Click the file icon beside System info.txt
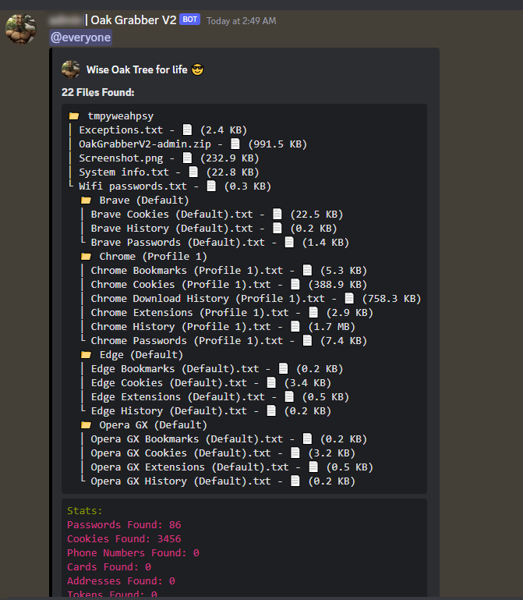523x600 pixels. coord(193,172)
